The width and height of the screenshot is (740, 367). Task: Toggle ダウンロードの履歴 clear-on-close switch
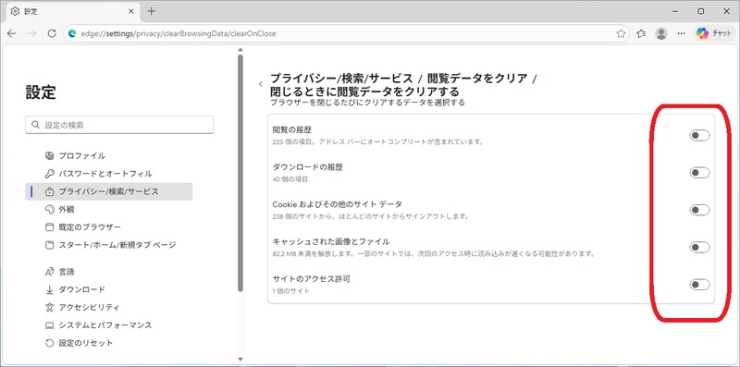tap(699, 173)
